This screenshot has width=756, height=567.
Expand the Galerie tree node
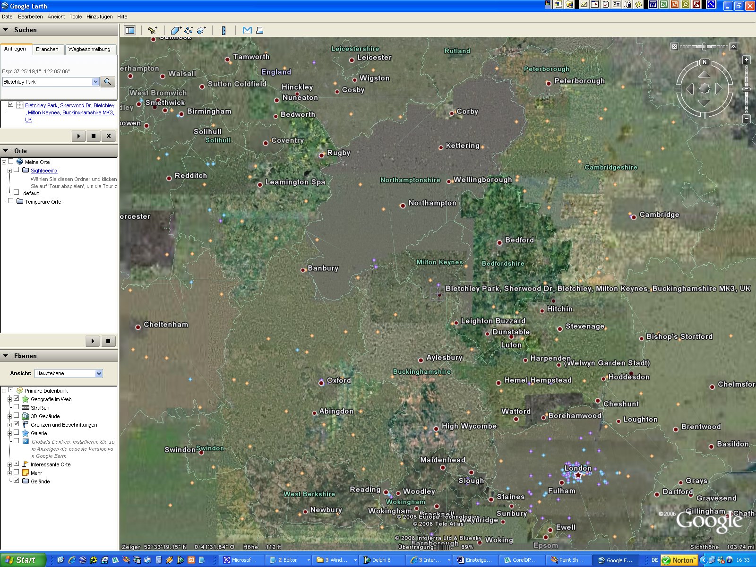(x=9, y=433)
